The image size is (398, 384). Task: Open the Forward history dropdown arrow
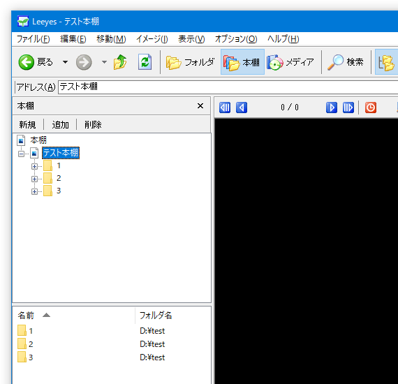click(104, 62)
